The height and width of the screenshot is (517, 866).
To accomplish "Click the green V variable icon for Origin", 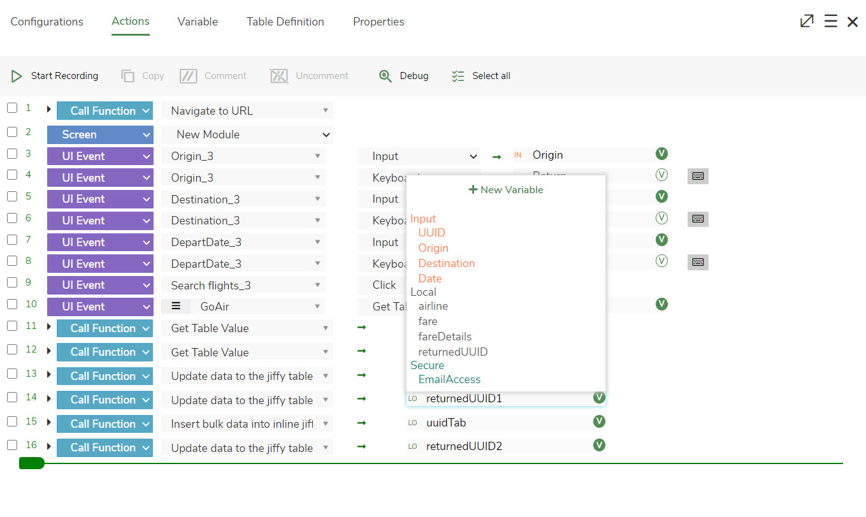I will [661, 154].
